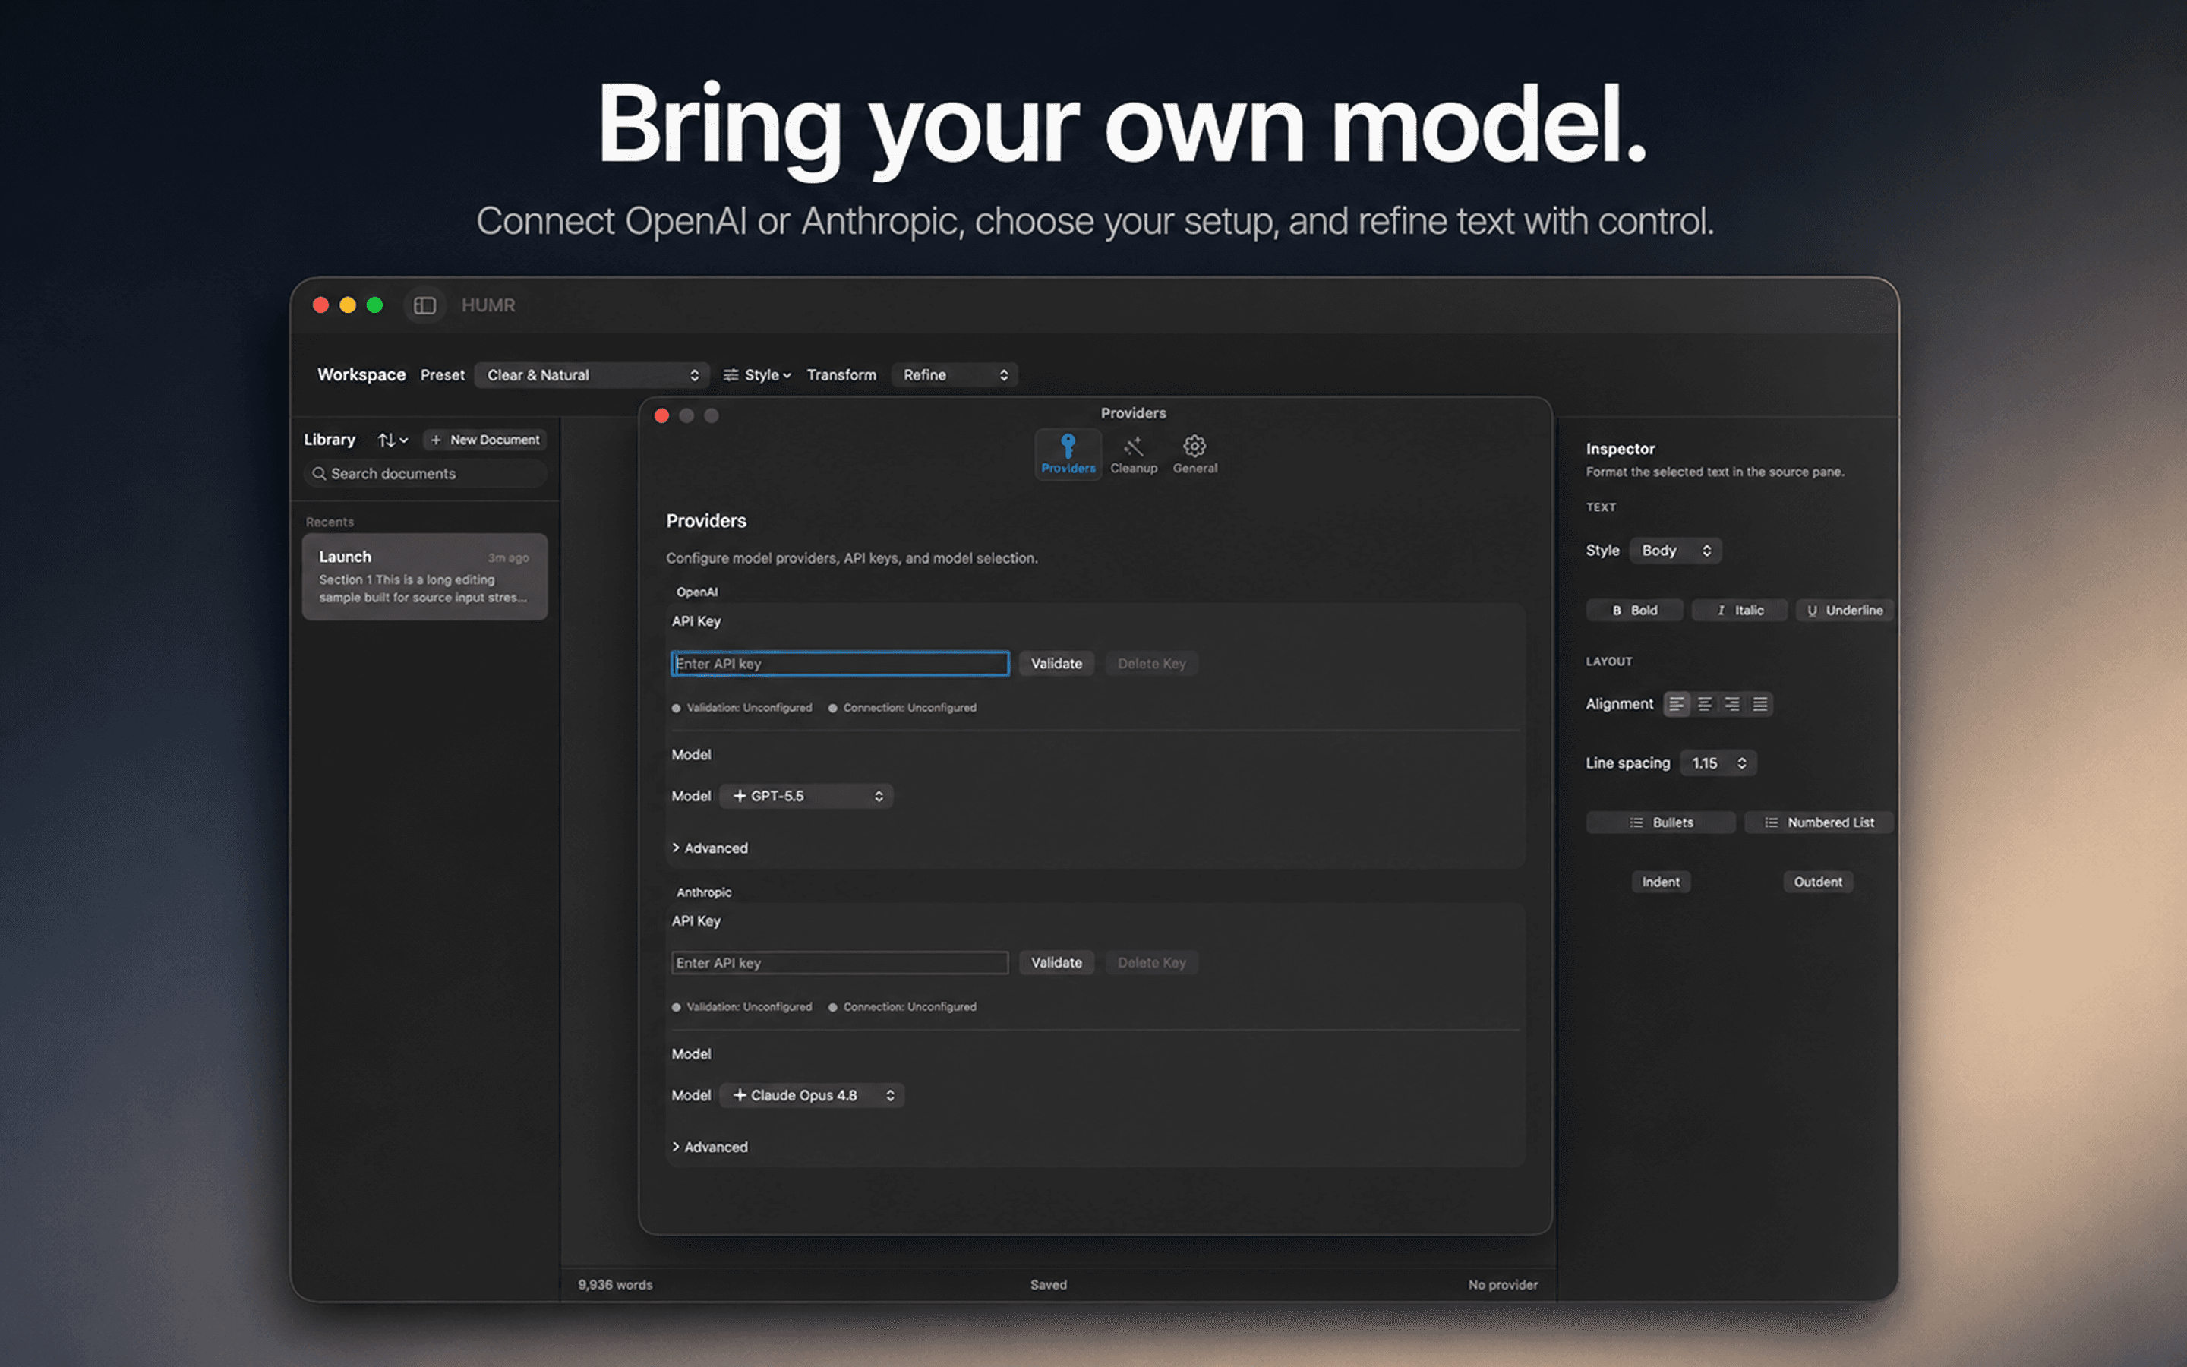
Task: Open the Transform Refine dropdown
Action: point(955,375)
